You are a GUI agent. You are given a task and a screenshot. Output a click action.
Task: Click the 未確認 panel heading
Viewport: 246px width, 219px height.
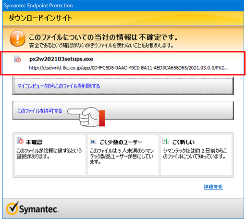(34, 142)
